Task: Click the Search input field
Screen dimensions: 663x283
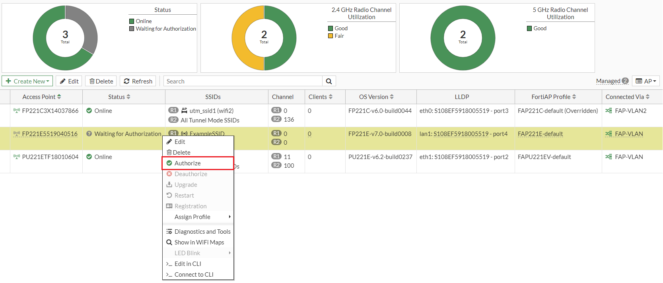Action: (243, 81)
